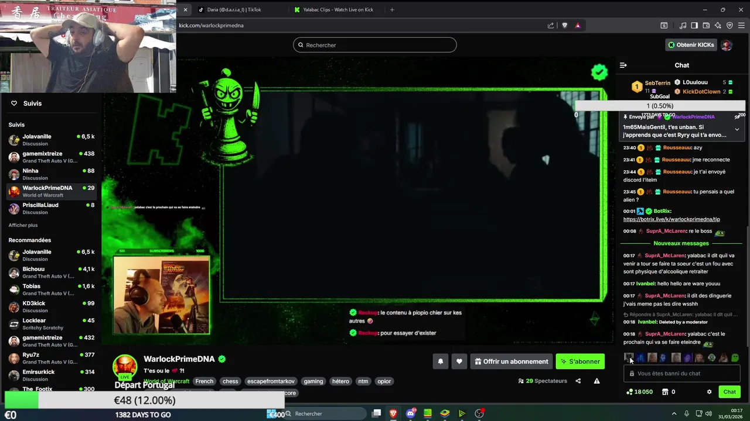Click the S'abonner subscribe button

[x=580, y=361]
